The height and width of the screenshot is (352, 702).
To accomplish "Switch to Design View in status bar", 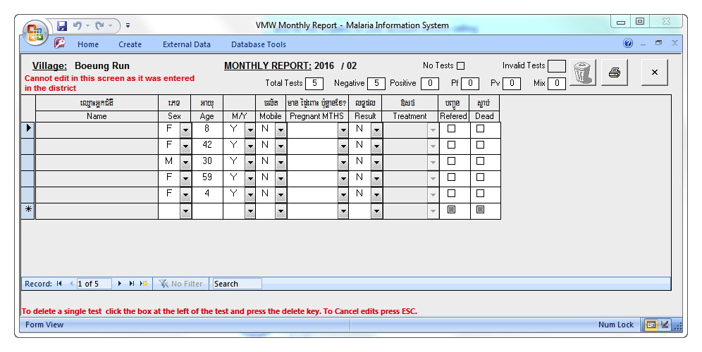I will pyautogui.click(x=664, y=325).
